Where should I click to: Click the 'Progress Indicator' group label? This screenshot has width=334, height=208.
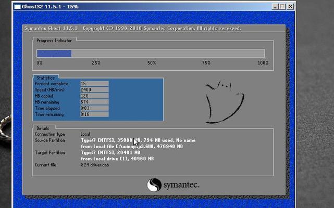(x=54, y=41)
